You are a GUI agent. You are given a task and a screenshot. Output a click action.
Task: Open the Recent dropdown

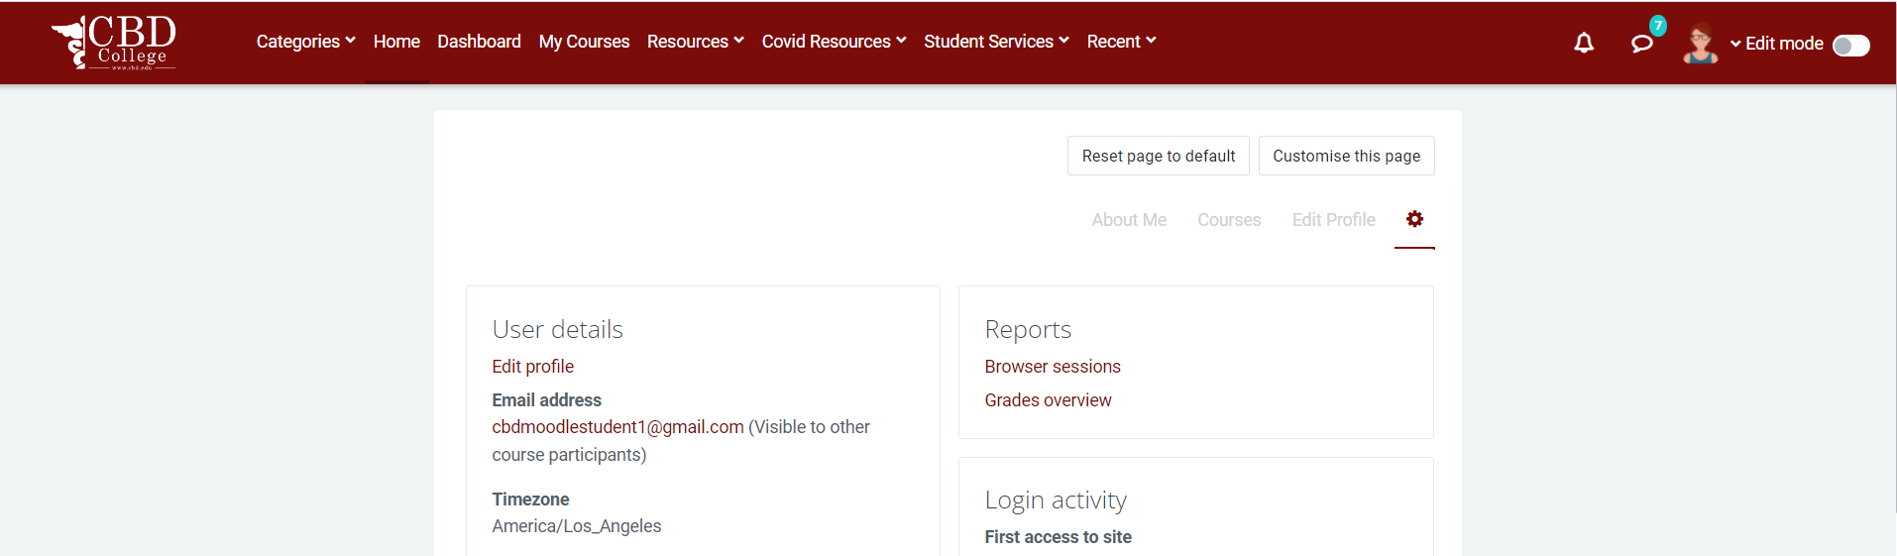[1121, 42]
